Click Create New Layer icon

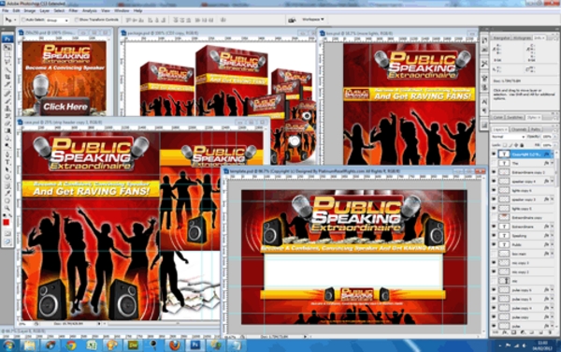[540, 332]
